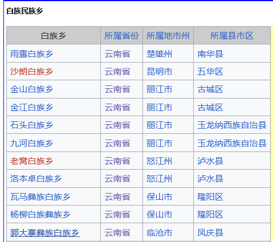The height and width of the screenshot is (242, 273).
Task: Open the 金江白族乡 link
Action: [x=31, y=108]
